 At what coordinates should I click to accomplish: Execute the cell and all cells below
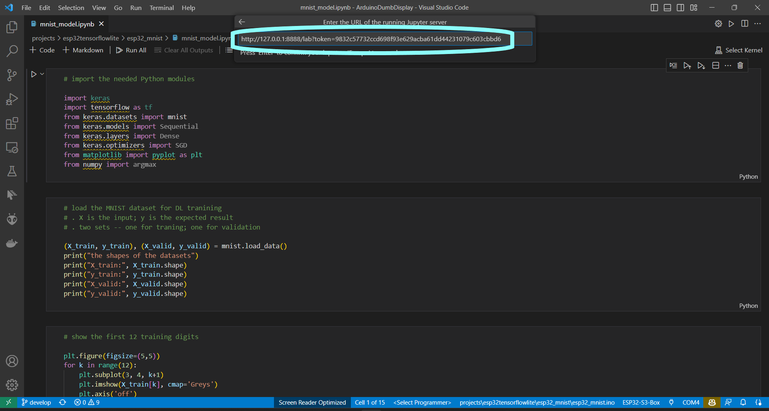coord(701,65)
